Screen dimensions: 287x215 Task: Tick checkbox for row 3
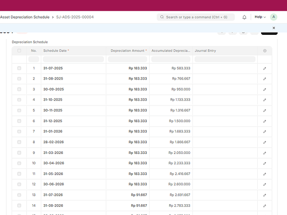point(19,89)
